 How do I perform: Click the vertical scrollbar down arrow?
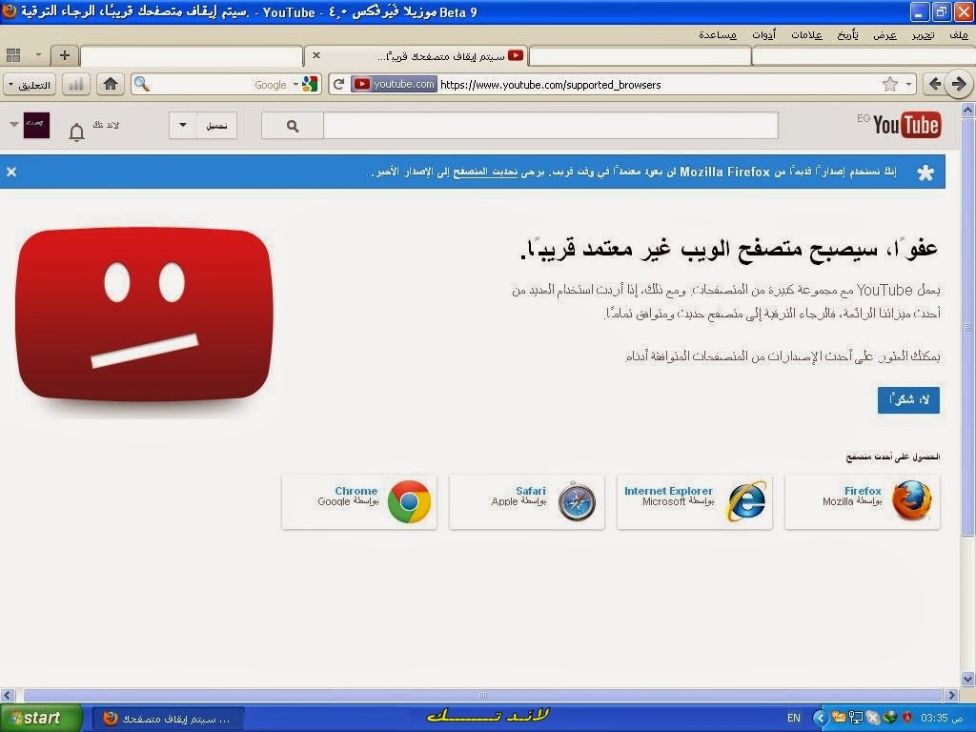coord(968,679)
